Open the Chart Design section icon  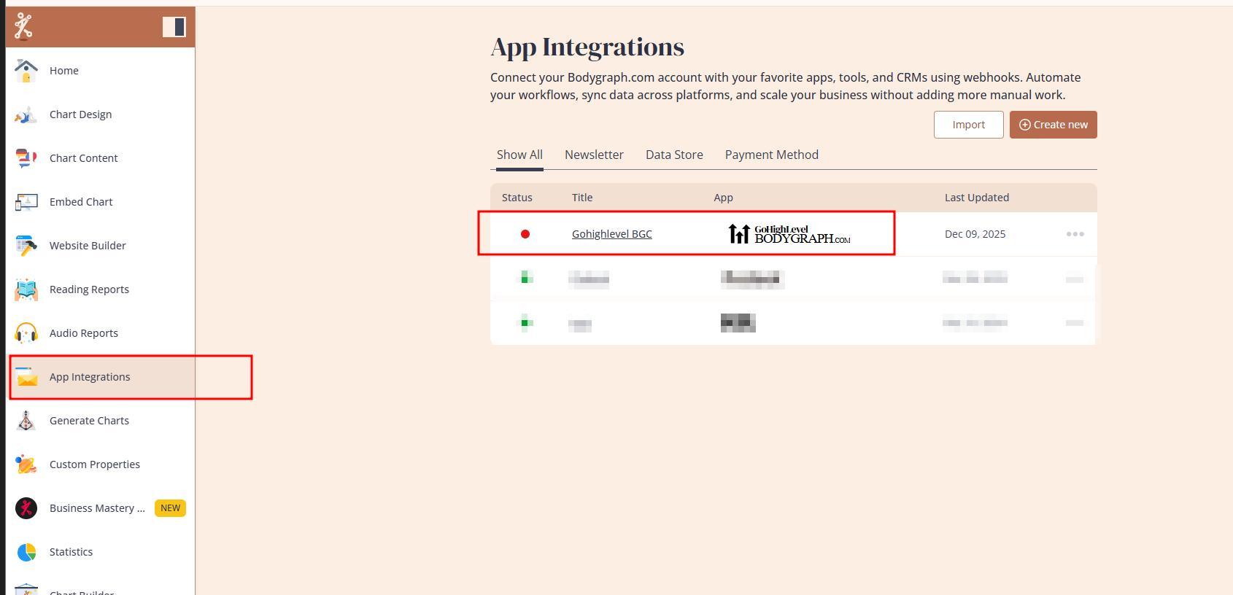click(26, 114)
